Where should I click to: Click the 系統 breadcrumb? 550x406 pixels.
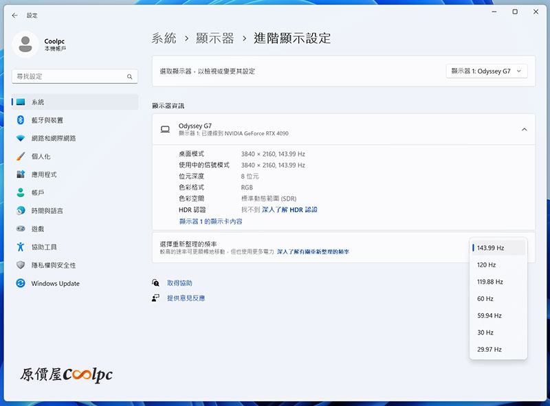tap(164, 38)
